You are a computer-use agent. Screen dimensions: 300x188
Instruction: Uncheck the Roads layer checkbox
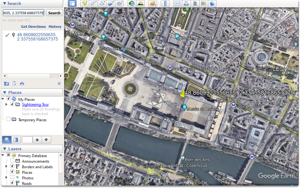12,183
